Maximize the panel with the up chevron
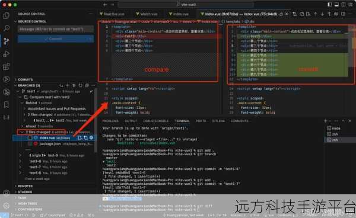Screen dimensions: 356x218 coord(343,121)
